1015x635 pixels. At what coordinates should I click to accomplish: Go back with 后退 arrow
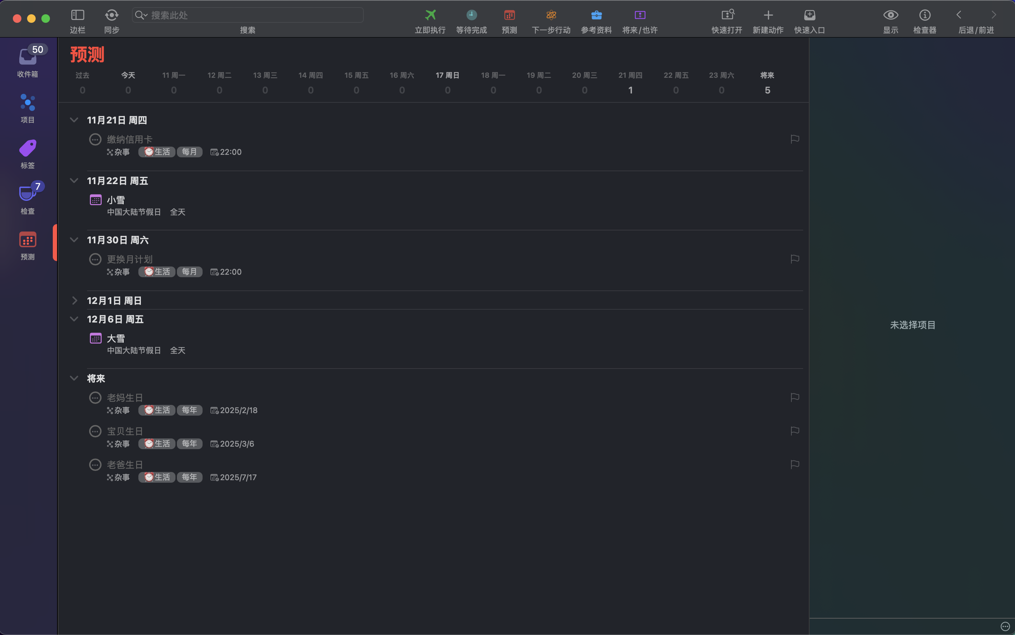tap(959, 15)
